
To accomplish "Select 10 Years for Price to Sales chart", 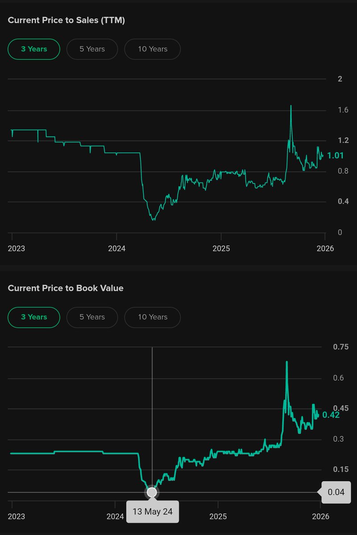I will (x=152, y=49).
